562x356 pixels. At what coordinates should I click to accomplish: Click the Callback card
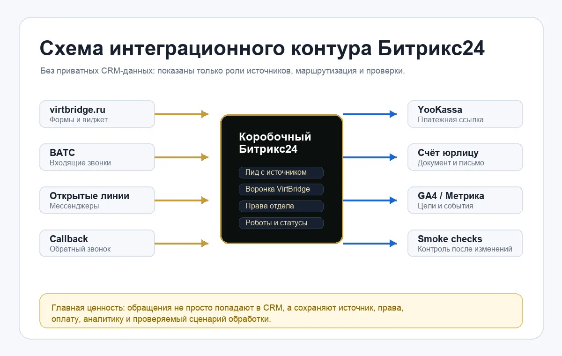(97, 243)
